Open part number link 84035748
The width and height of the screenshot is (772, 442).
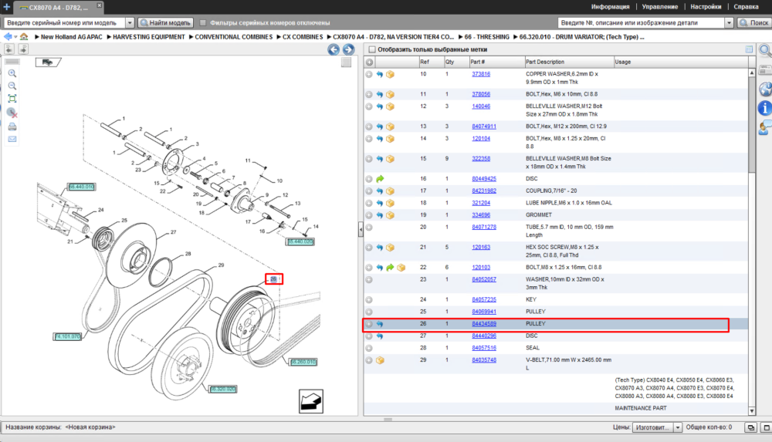pos(484,360)
